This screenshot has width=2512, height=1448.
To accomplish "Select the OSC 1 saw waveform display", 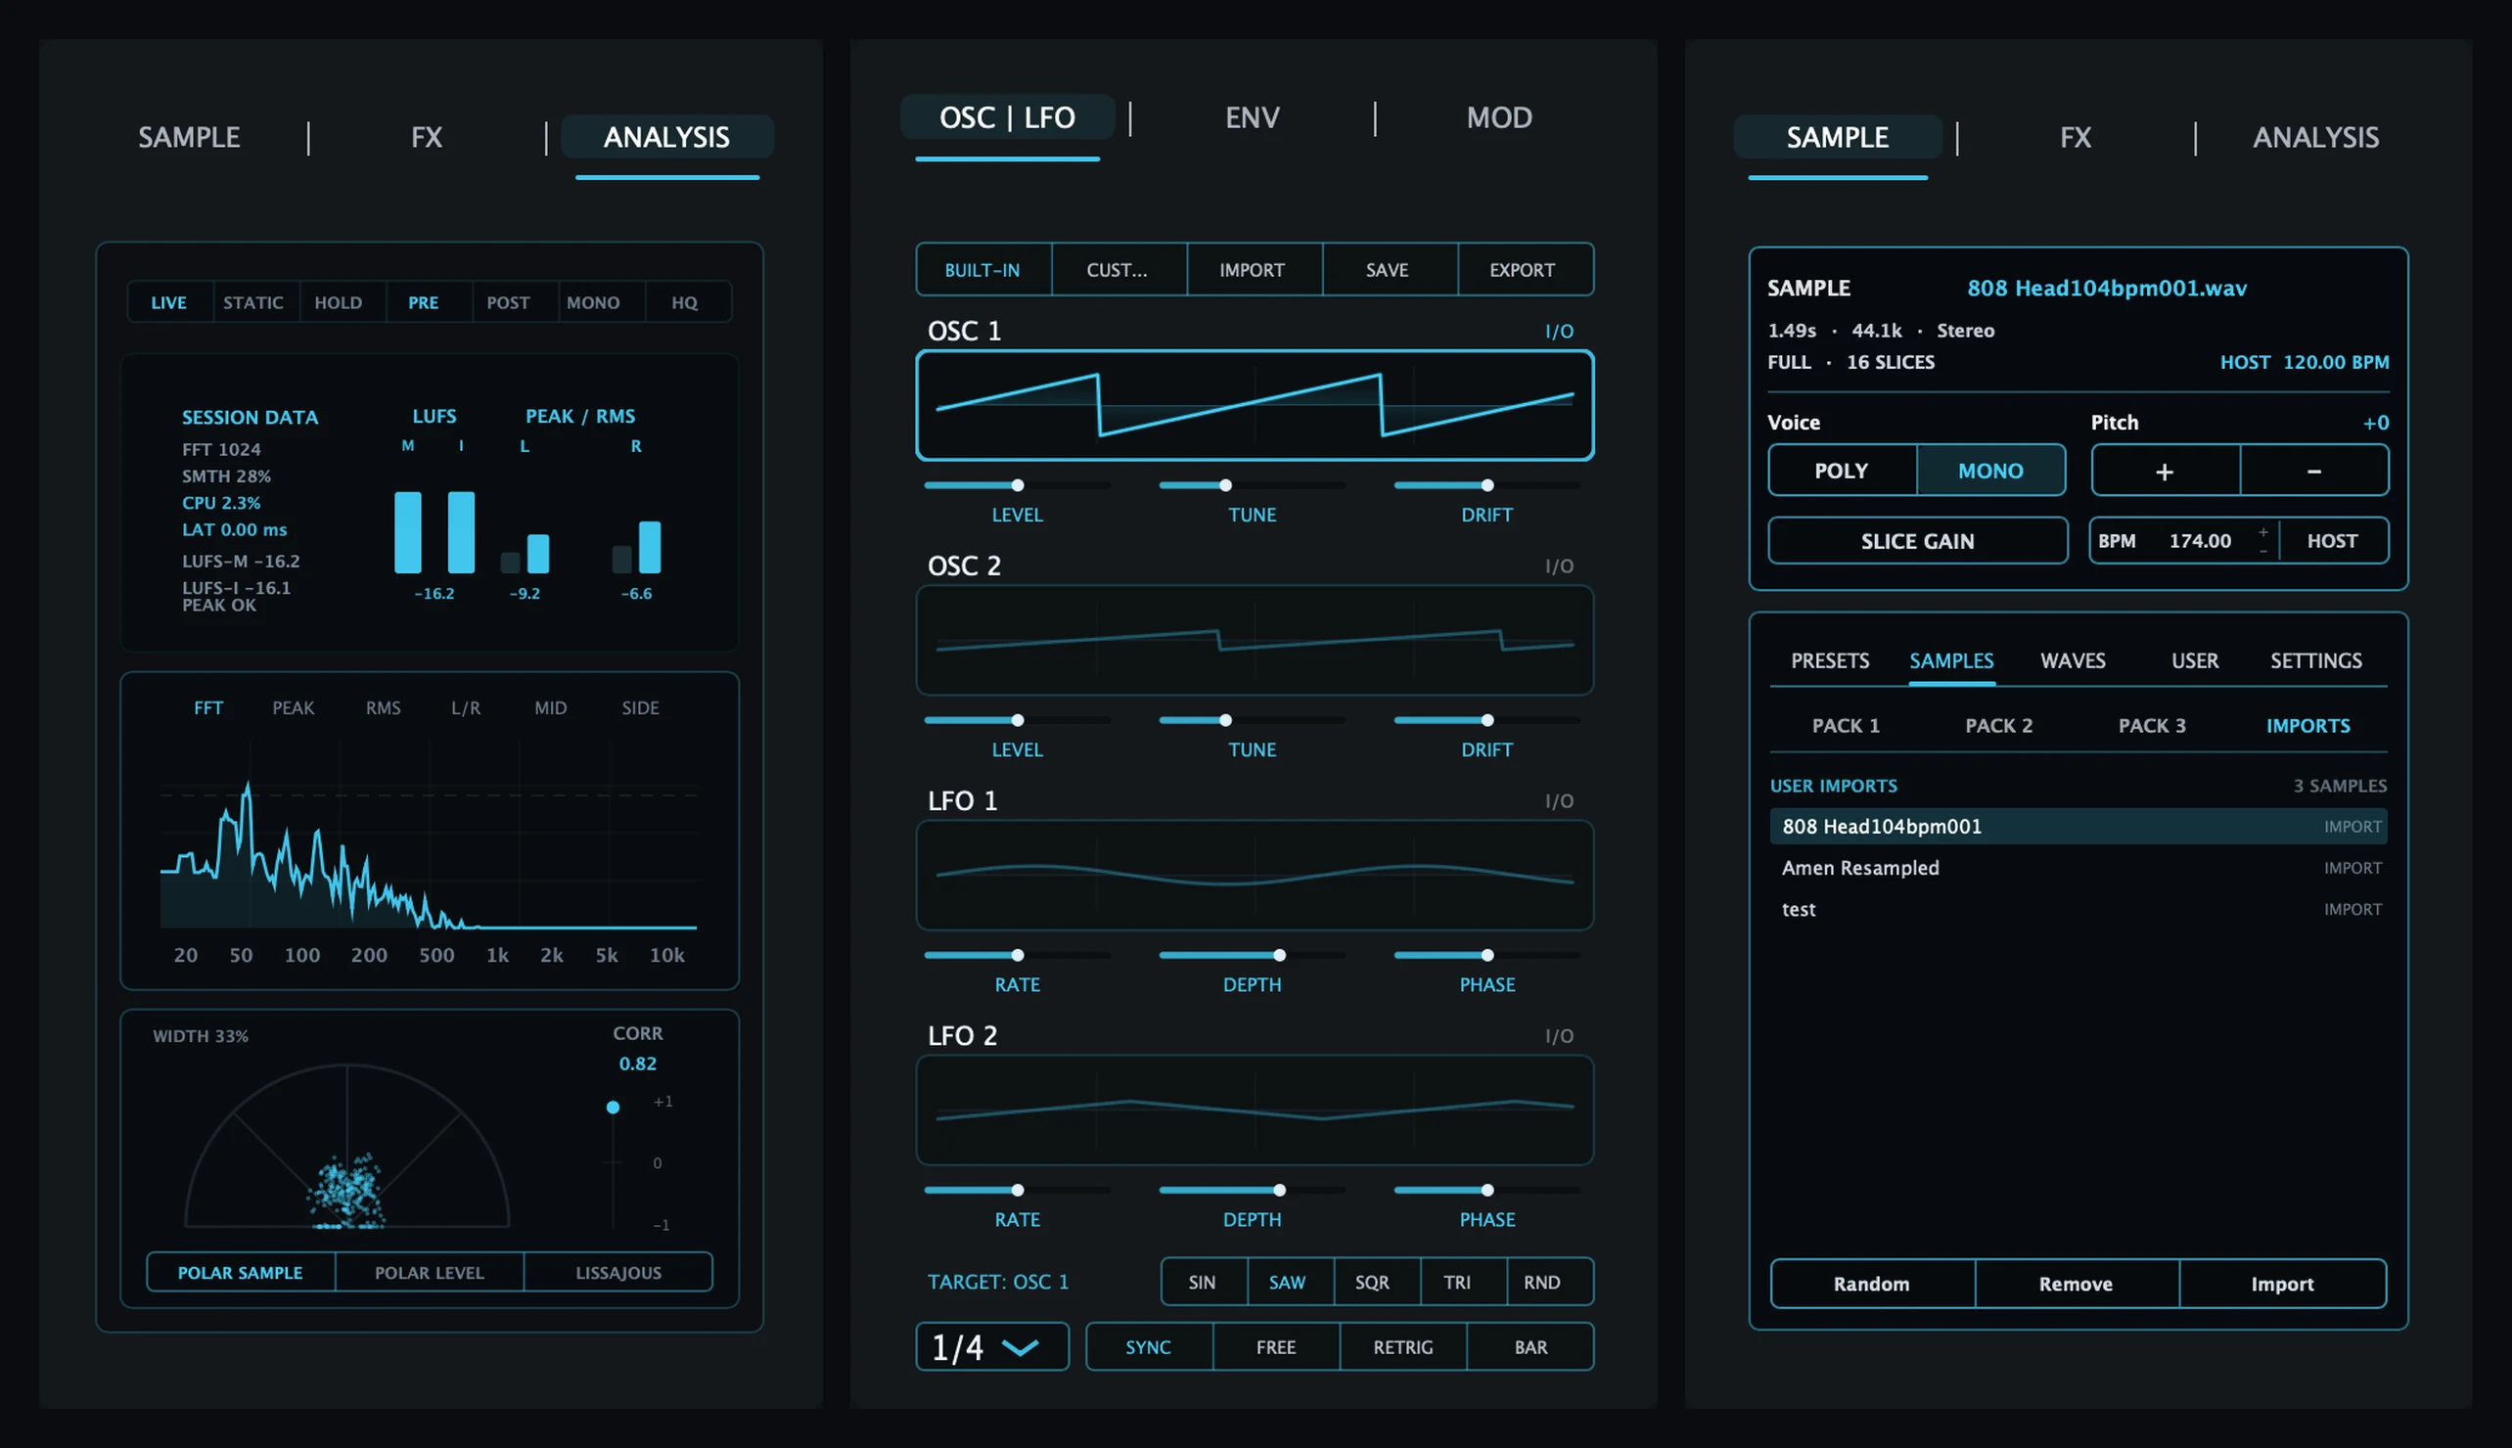I will tap(1254, 405).
